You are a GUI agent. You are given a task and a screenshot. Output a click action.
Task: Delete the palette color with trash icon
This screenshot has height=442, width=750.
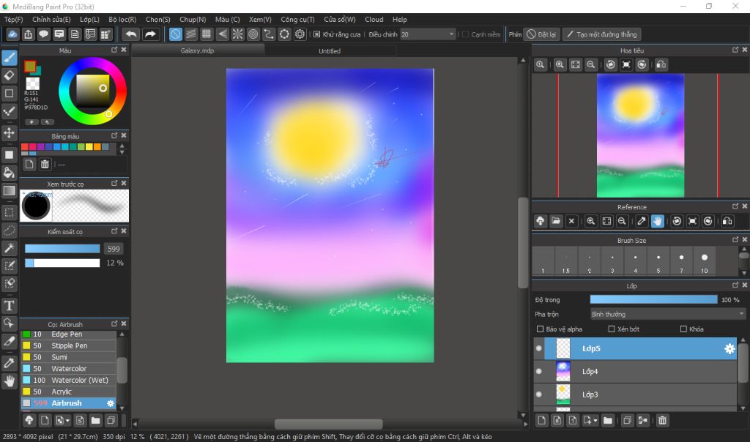(x=45, y=165)
